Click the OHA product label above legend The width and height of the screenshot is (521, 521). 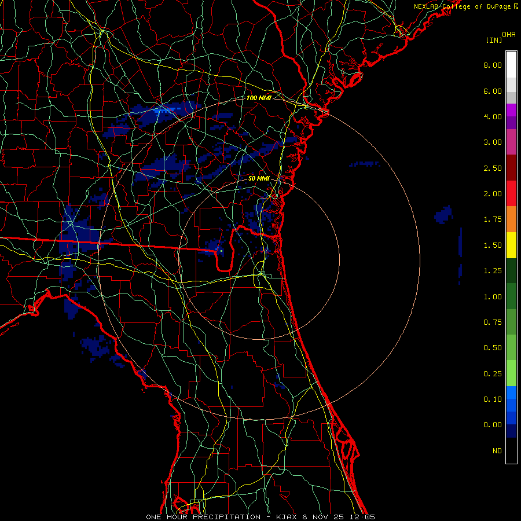(x=508, y=35)
